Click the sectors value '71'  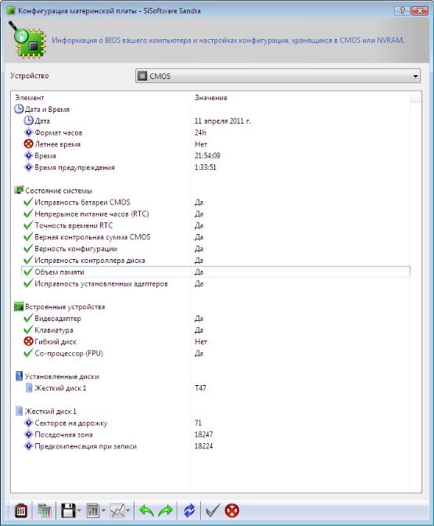(198, 423)
